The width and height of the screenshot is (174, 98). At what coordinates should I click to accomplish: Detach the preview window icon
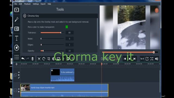147,59
